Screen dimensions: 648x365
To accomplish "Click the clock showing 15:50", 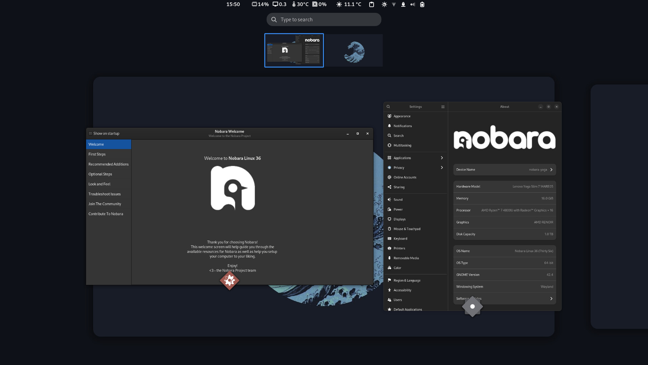I will 233,4.
